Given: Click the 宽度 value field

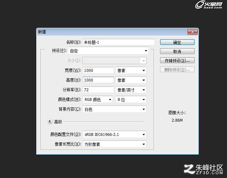Looking at the screenshot, I should click(98, 71).
